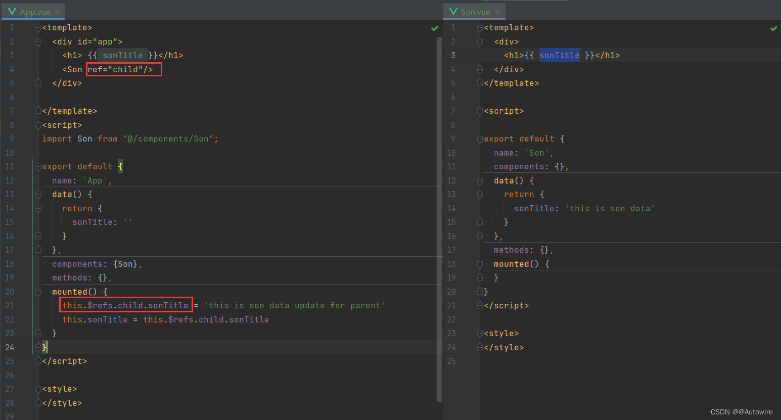The width and height of the screenshot is (781, 420).
Task: Click line number 3 in Son.vue gutter
Action: 453,56
